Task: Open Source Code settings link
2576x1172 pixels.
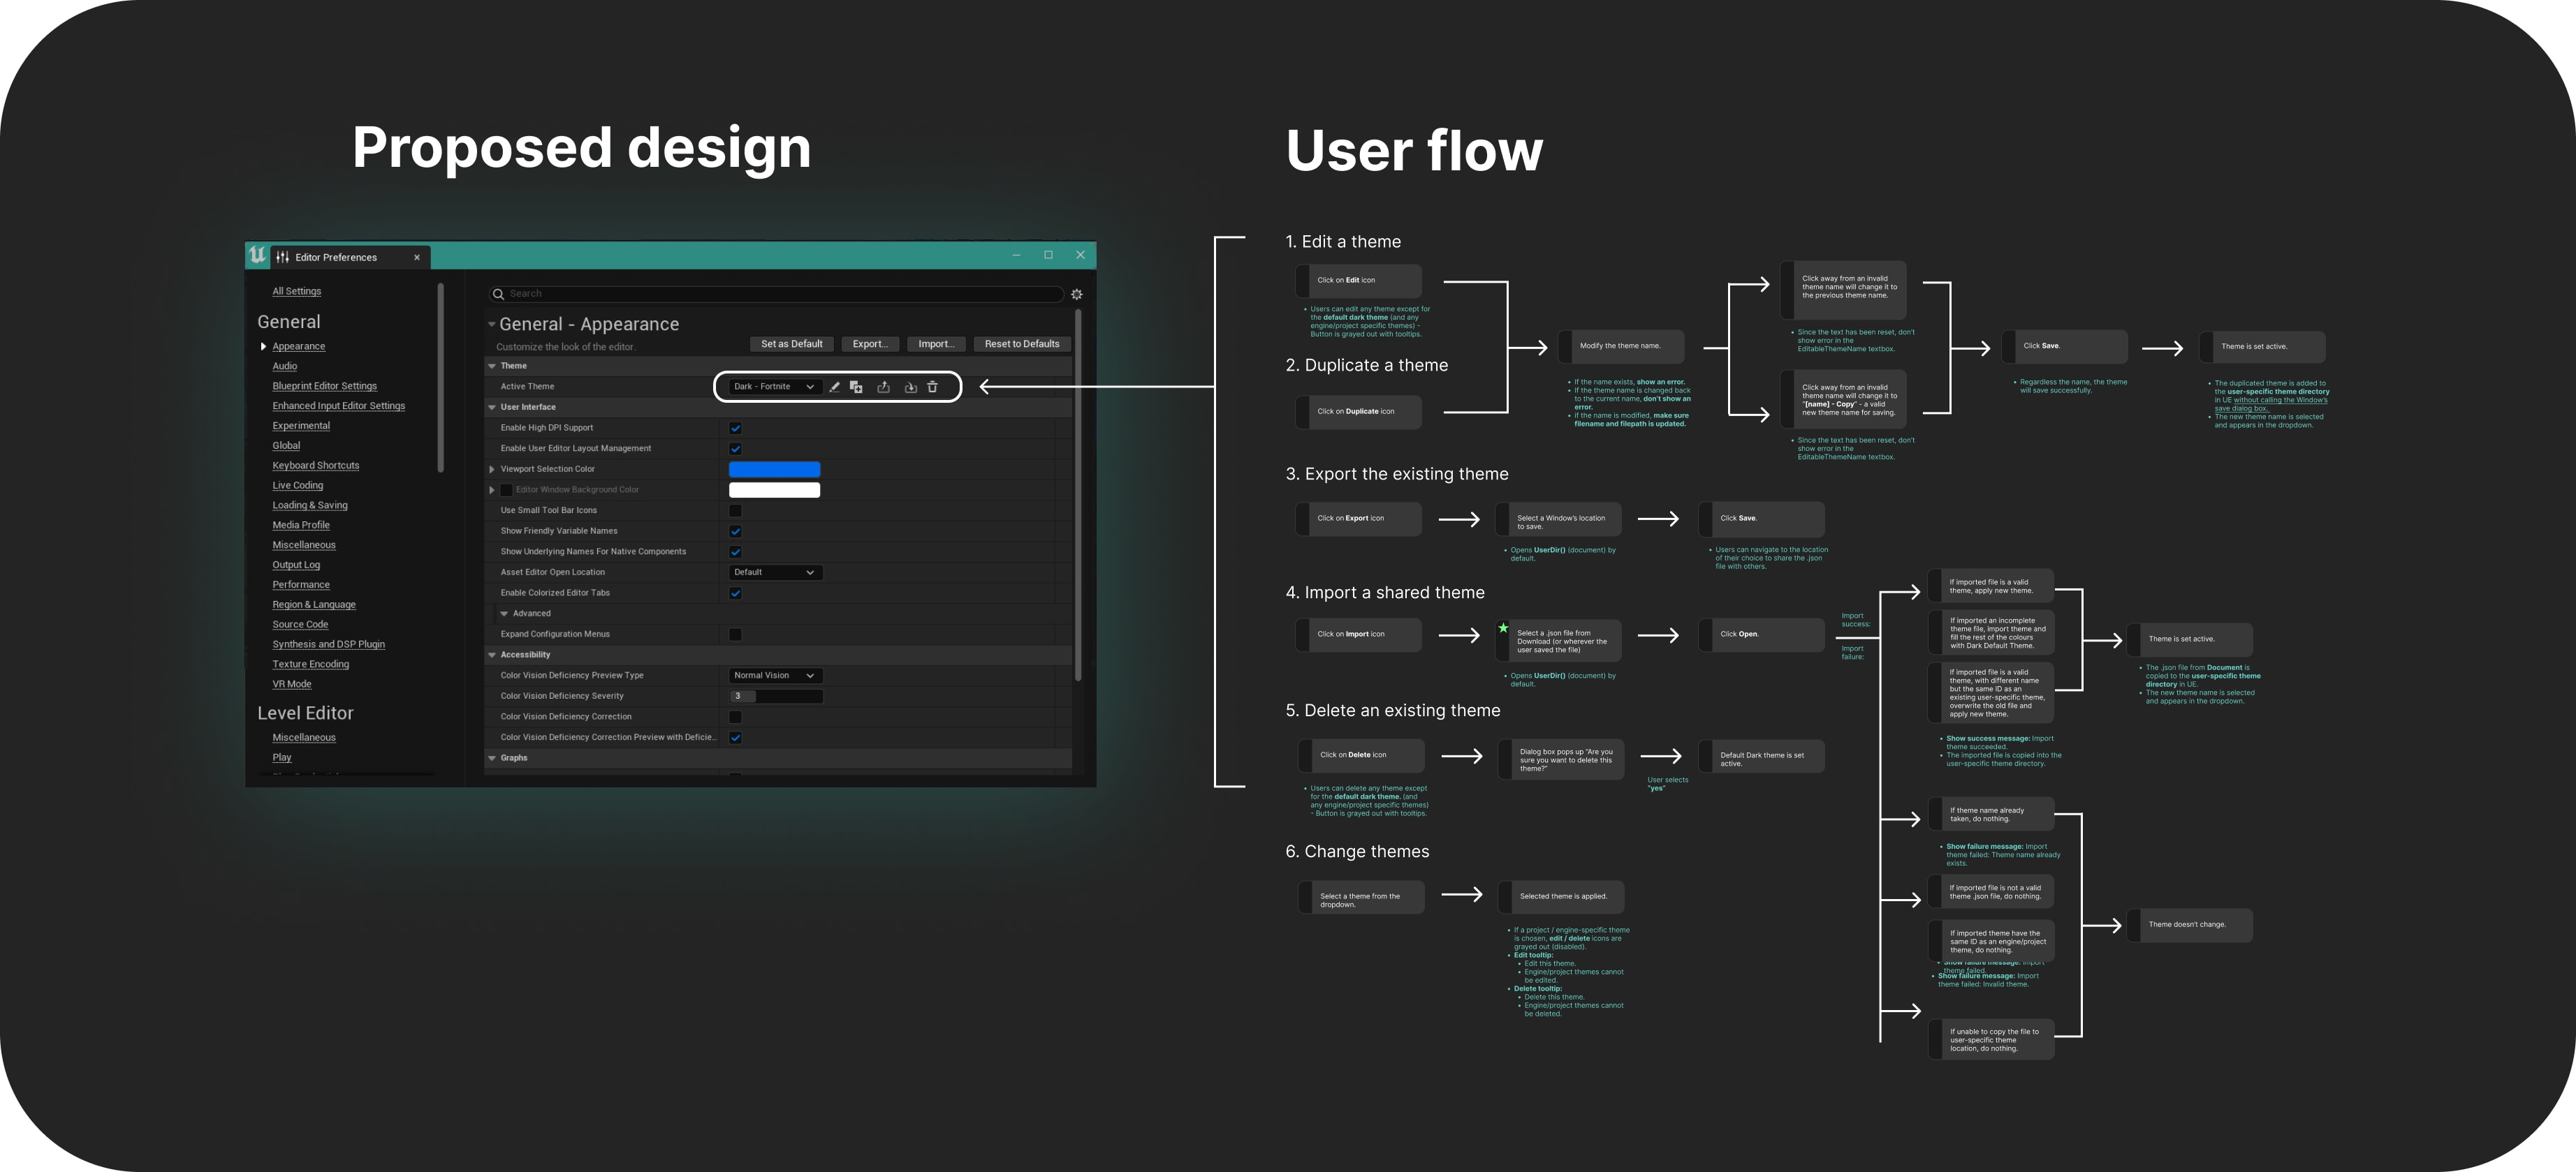Action: coord(300,625)
